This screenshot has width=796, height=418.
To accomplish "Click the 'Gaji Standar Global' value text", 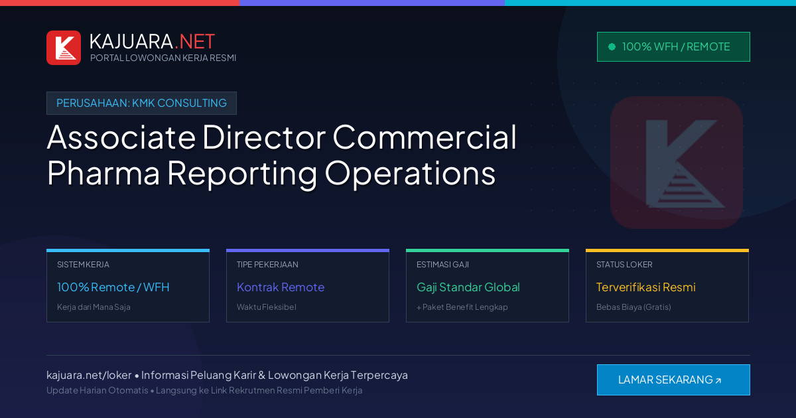I will [x=468, y=287].
